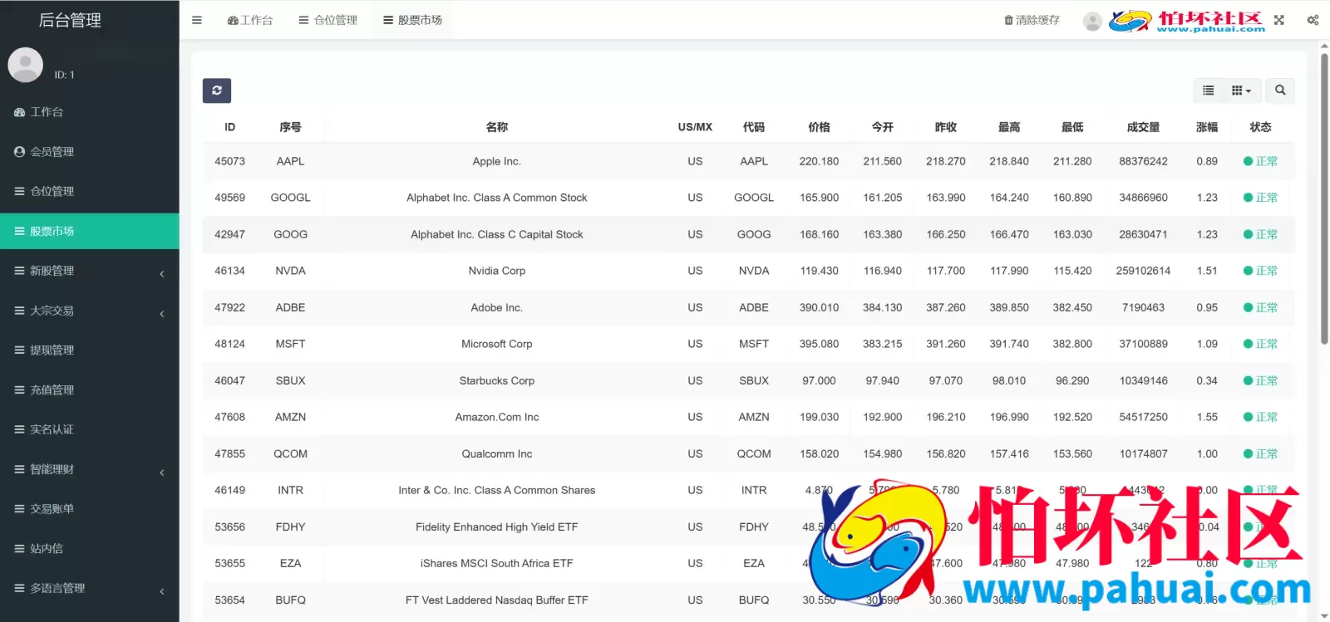Open 仓位管理 in the sidebar

pyautogui.click(x=90, y=191)
